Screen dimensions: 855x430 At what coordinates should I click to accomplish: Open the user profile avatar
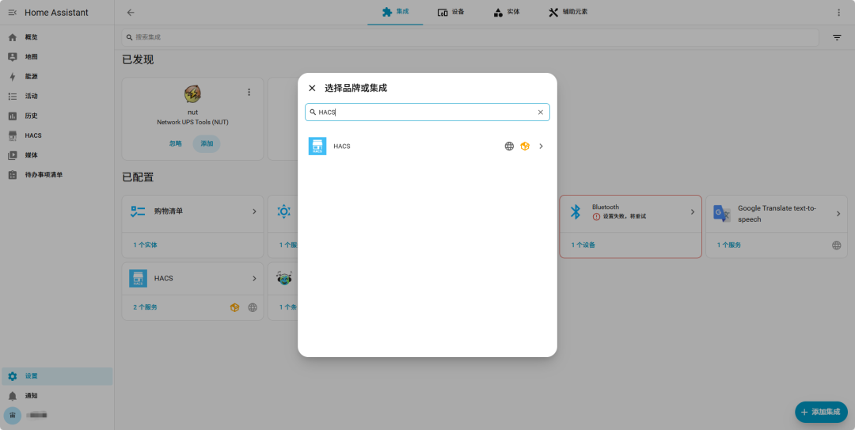point(13,415)
